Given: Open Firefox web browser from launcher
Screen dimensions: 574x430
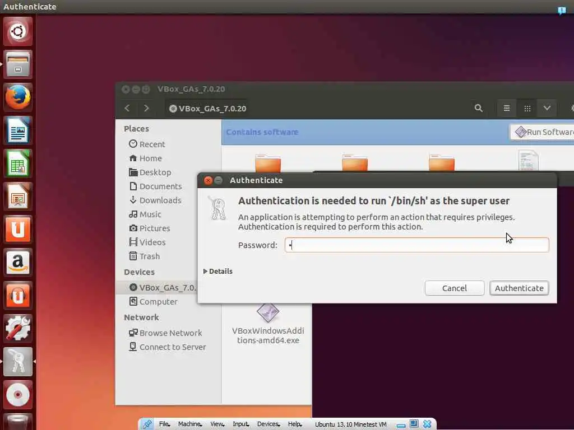Looking at the screenshot, I should point(17,97).
